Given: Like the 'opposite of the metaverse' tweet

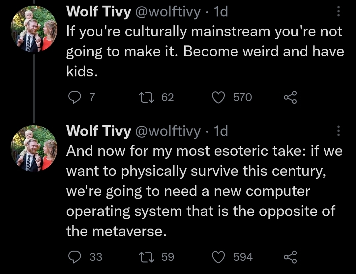Looking at the screenshot, I should pos(218,257).
